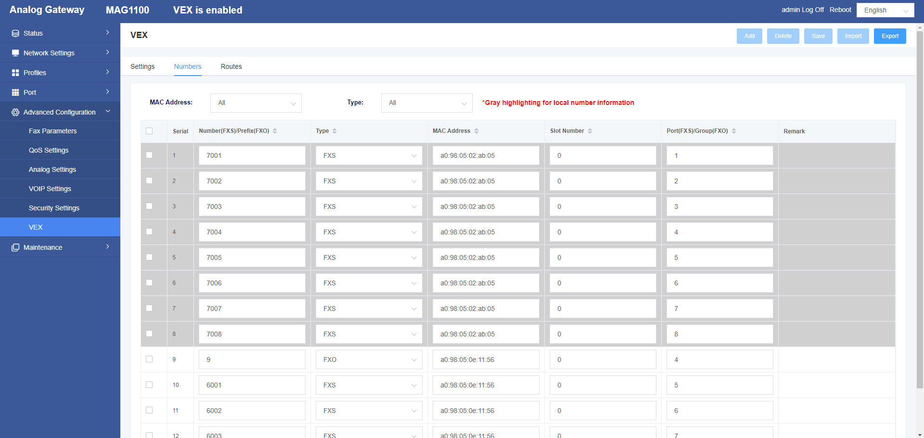The height and width of the screenshot is (438, 924).
Task: Click the Maintenance copy icon in sidebar
Action: [15, 247]
